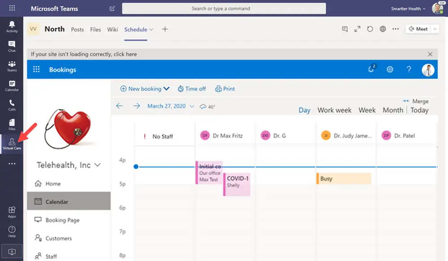Select Work week calendar view

tap(335, 110)
